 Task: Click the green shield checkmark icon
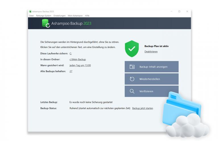tap(132, 49)
